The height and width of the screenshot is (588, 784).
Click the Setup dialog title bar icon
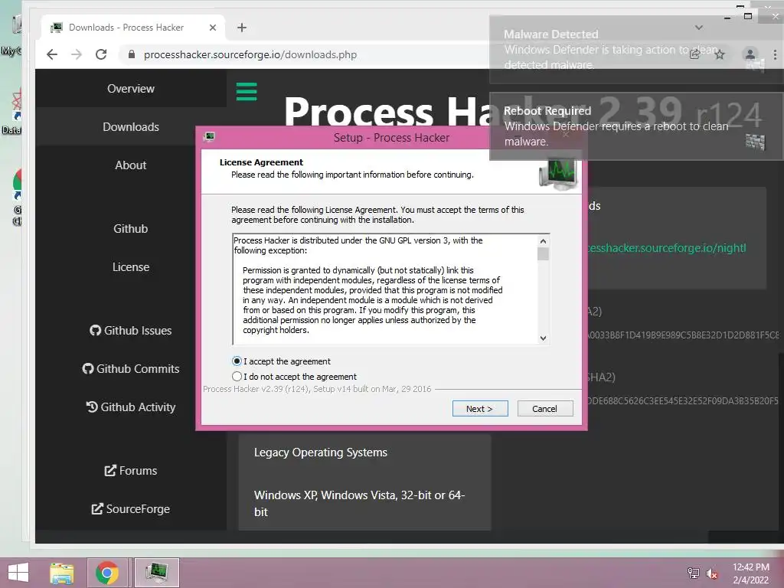point(210,136)
